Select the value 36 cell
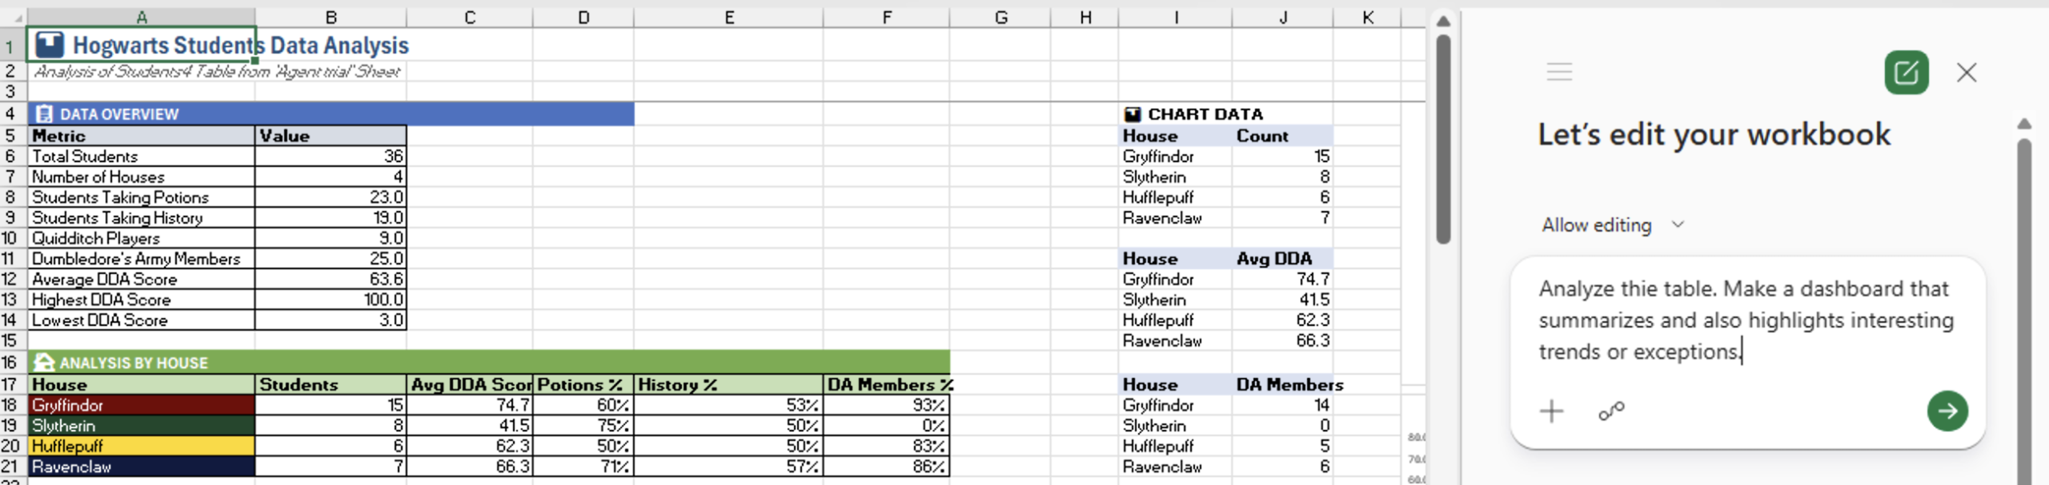Image resolution: width=2049 pixels, height=485 pixels. pos(331,157)
